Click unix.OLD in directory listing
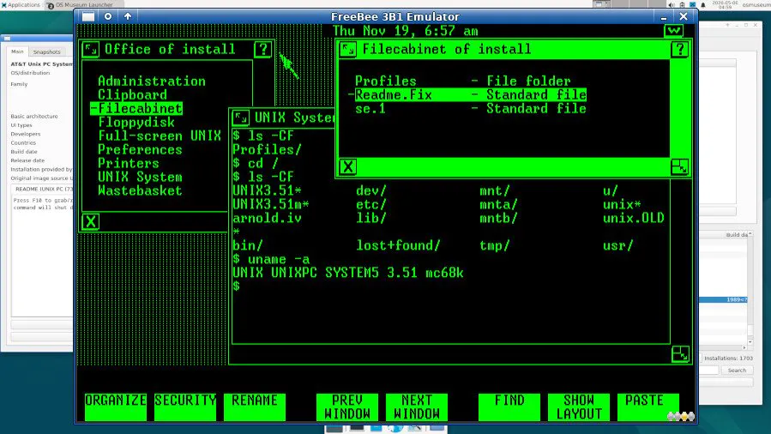 click(x=633, y=218)
